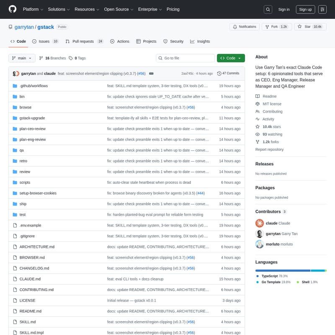Click the Go to file search box

(185, 58)
